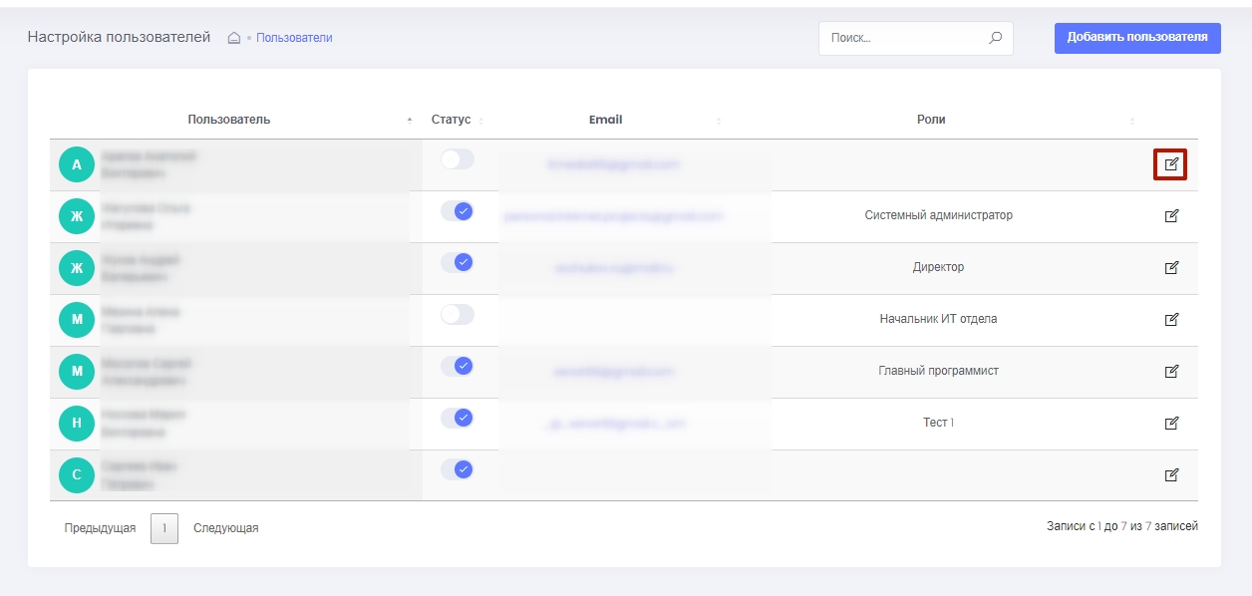Focus the Поиск search input field
Screen dimensions: 1252x596
tap(902, 38)
